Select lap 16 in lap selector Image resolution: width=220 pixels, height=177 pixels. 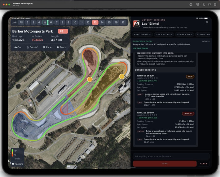pos(116,22)
